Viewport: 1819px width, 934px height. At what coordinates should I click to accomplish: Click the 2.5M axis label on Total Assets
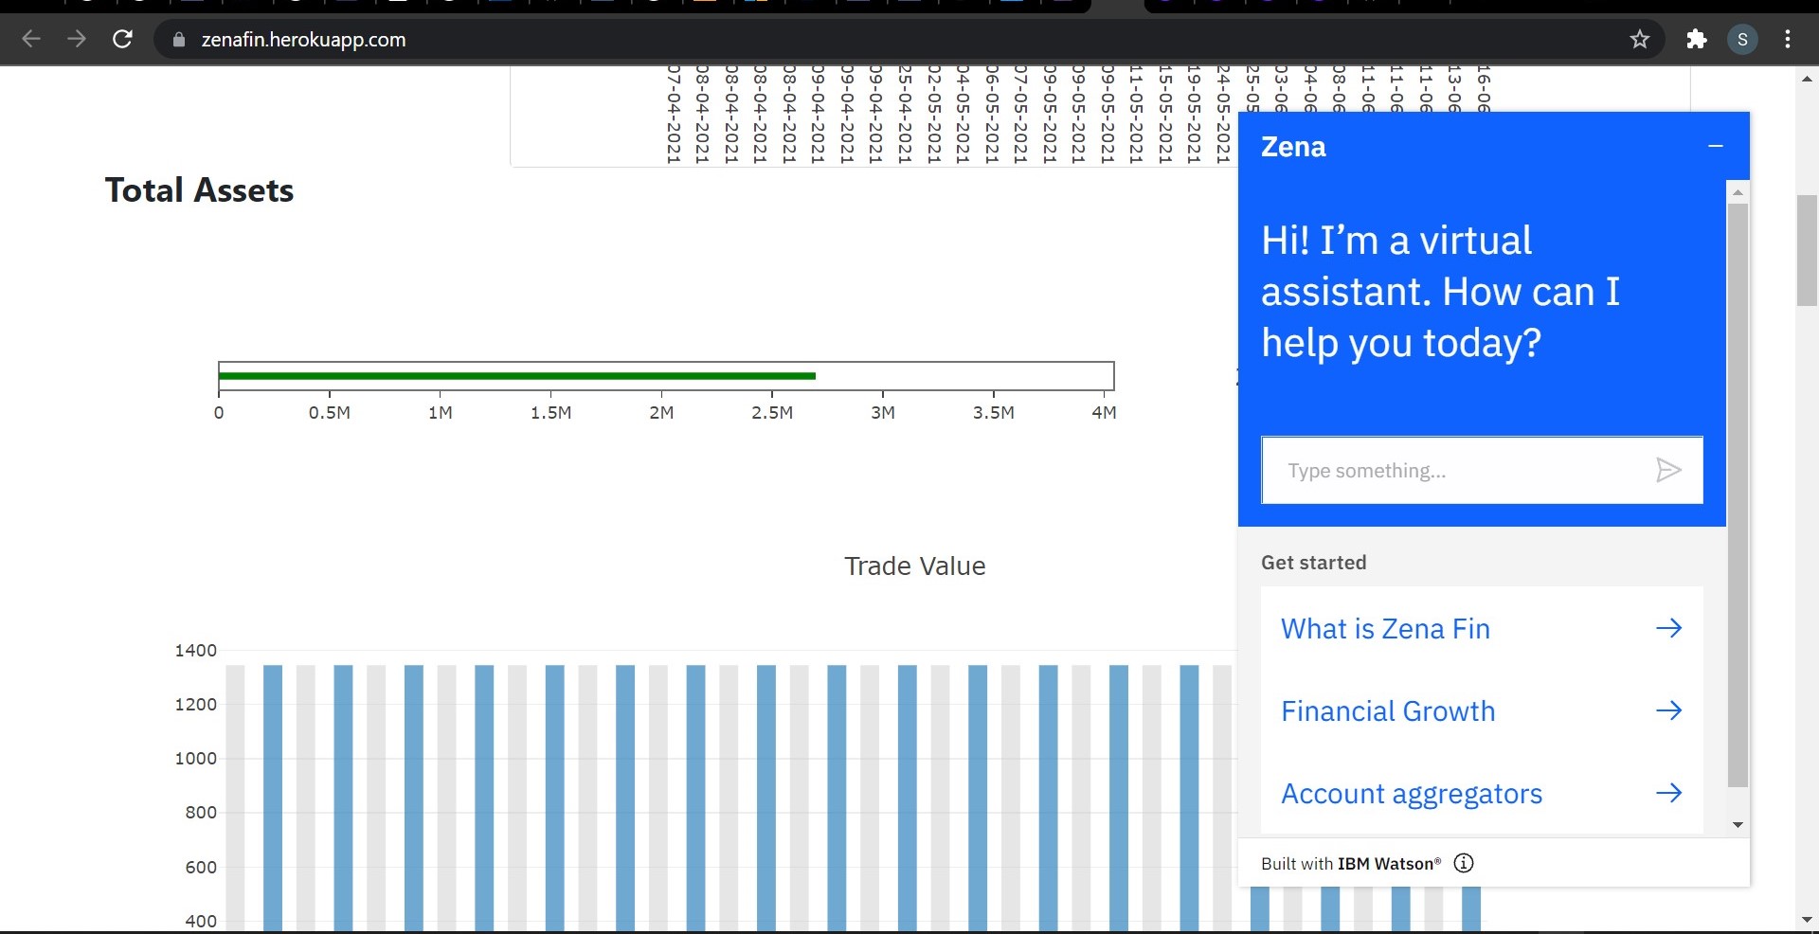pyautogui.click(x=772, y=413)
